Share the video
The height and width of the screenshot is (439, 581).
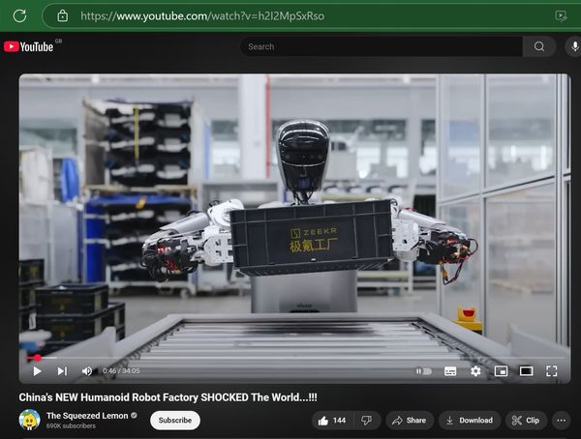(410, 421)
